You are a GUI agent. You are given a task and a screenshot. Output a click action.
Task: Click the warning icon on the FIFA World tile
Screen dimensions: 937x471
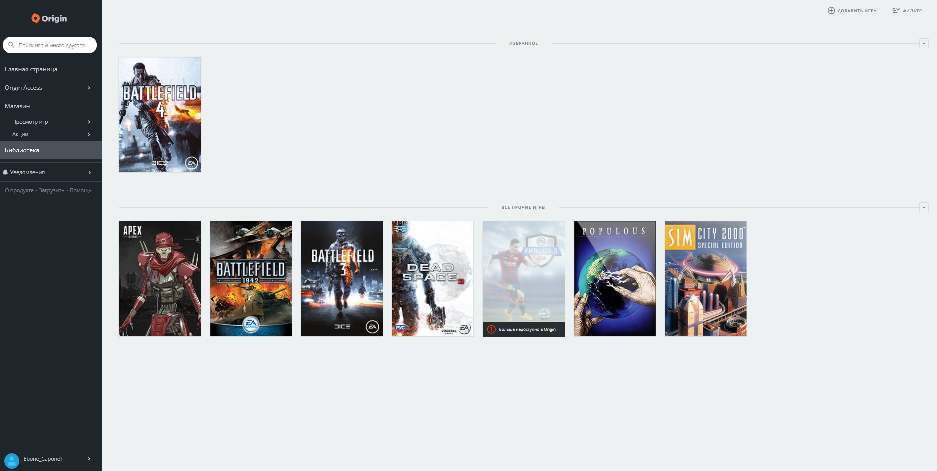491,329
